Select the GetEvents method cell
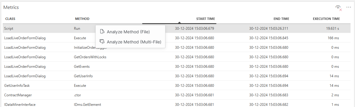 [x=82, y=67]
